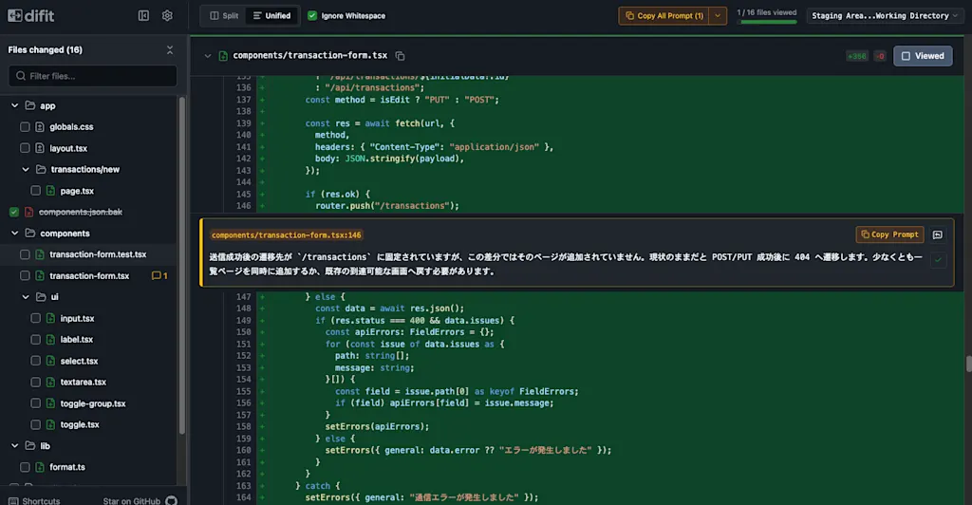Check the layout.tsx viewed checkbox
The height and width of the screenshot is (505, 972).
(25, 148)
